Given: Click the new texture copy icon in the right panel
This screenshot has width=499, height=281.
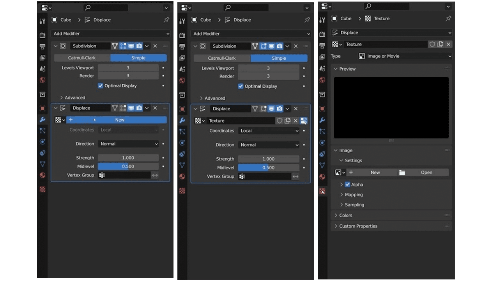Looking at the screenshot, I should (x=440, y=44).
